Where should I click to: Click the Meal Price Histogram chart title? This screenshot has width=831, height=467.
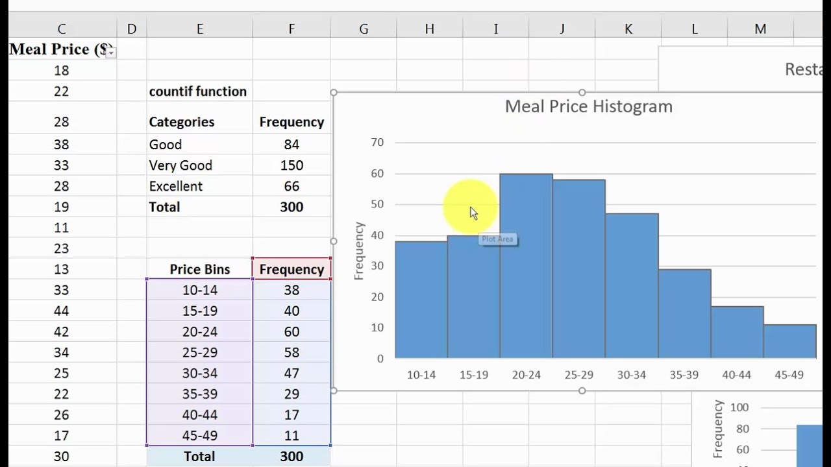pyautogui.click(x=588, y=106)
